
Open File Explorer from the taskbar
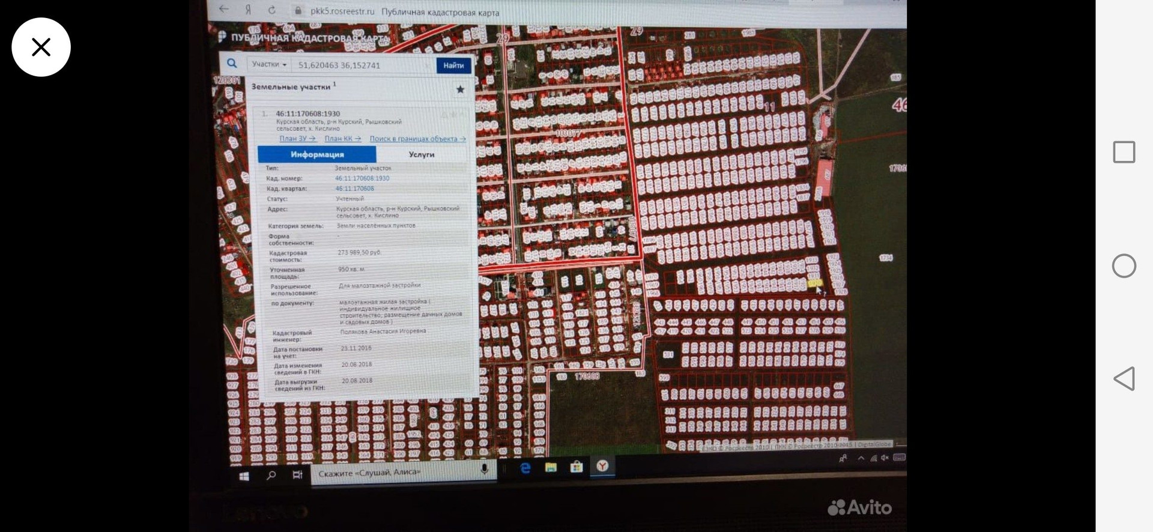tap(551, 468)
